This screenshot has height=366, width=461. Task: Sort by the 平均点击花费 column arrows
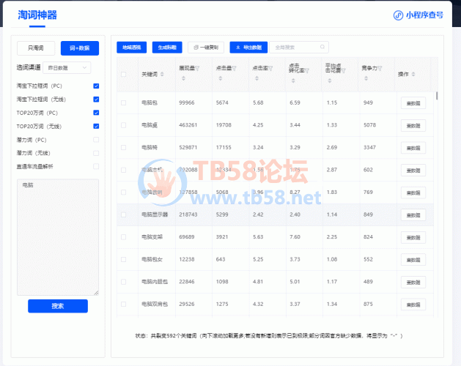tap(330, 81)
